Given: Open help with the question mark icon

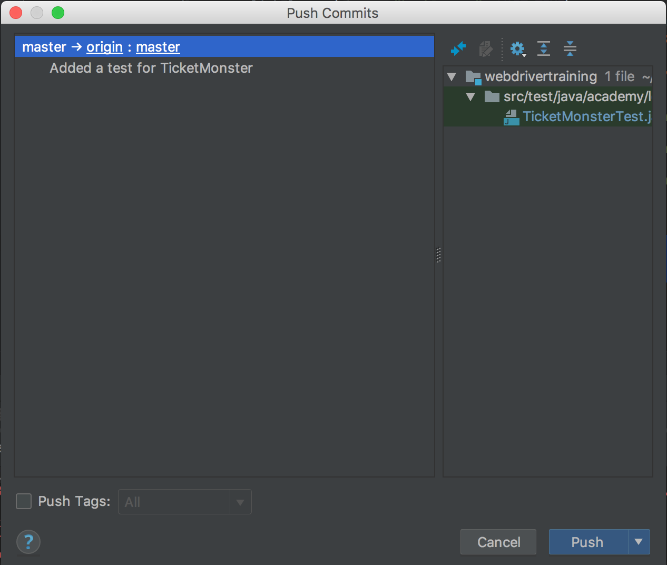Looking at the screenshot, I should point(28,542).
